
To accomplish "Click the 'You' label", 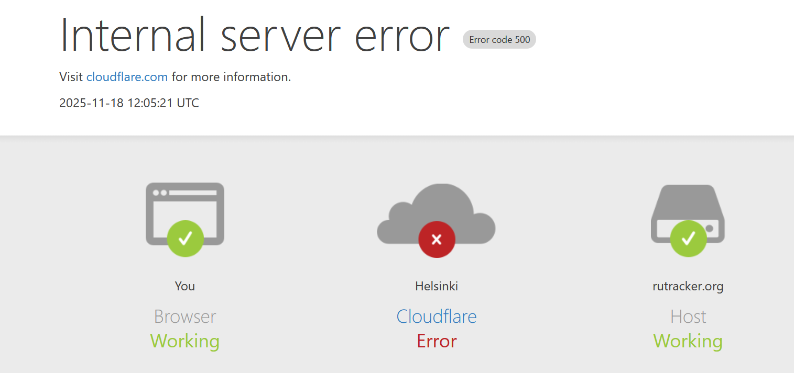I will pyautogui.click(x=185, y=286).
